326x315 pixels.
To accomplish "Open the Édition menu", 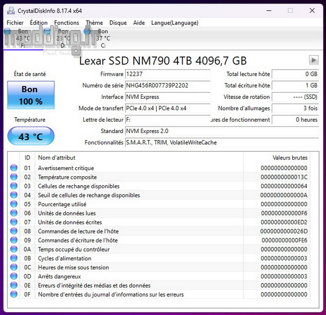I will point(39,23).
